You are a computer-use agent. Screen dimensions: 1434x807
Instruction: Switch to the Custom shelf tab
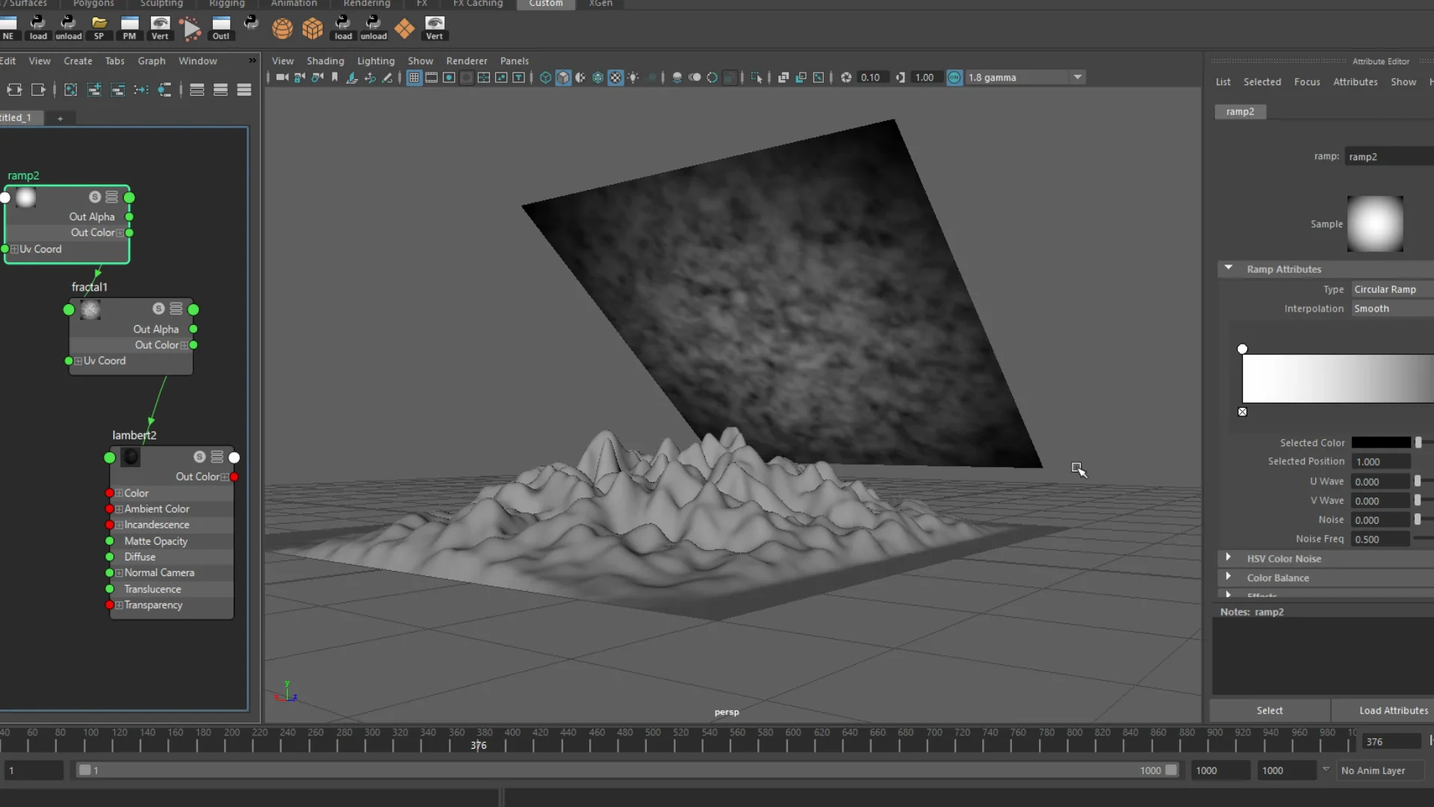pyautogui.click(x=545, y=4)
